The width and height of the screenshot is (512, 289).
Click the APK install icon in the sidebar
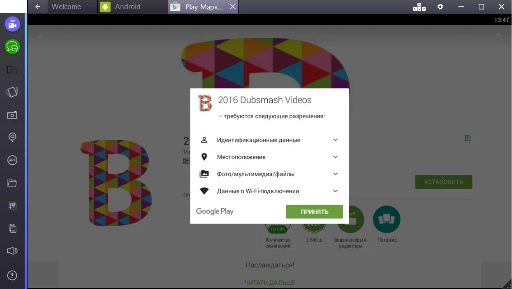12,160
